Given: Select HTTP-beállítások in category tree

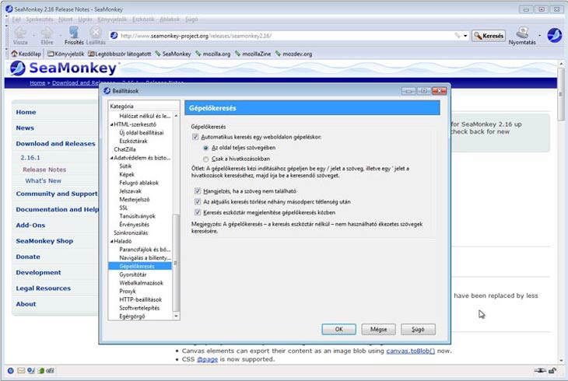Looking at the screenshot, I should coord(141,299).
